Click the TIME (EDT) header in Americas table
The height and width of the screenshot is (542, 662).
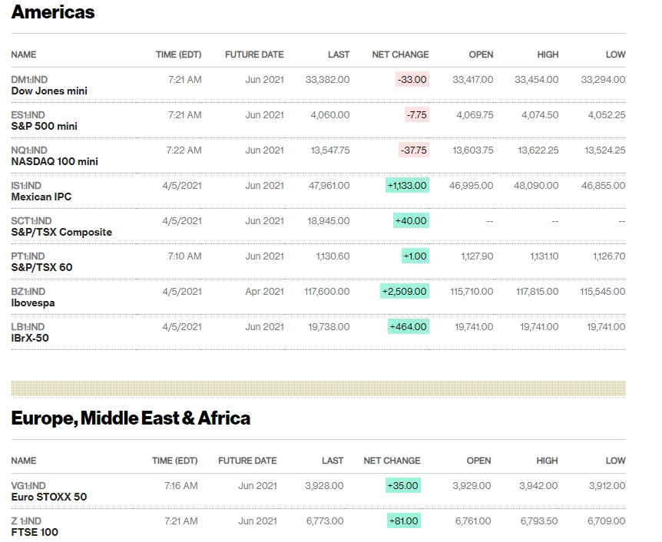179,55
